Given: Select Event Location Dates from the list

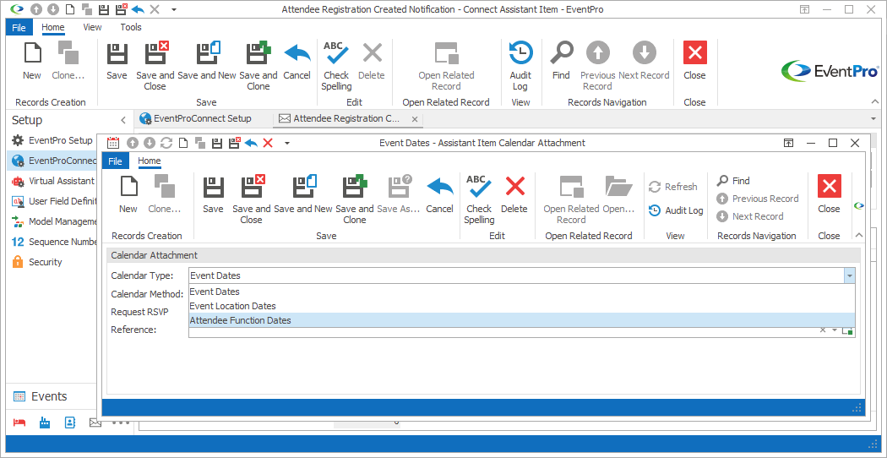Looking at the screenshot, I should pyautogui.click(x=521, y=306).
